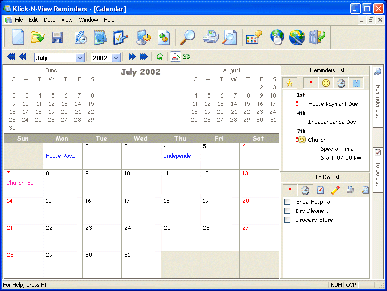This screenshot has width=387, height=291.
Task: Click the printer icon in toolbar
Action: pos(210,37)
